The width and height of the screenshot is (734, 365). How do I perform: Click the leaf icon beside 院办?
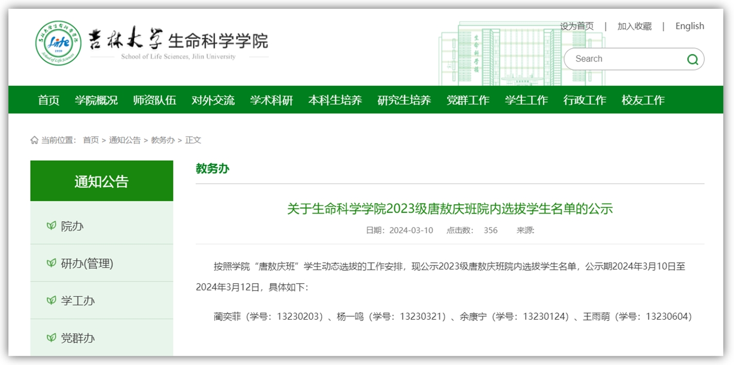click(51, 226)
